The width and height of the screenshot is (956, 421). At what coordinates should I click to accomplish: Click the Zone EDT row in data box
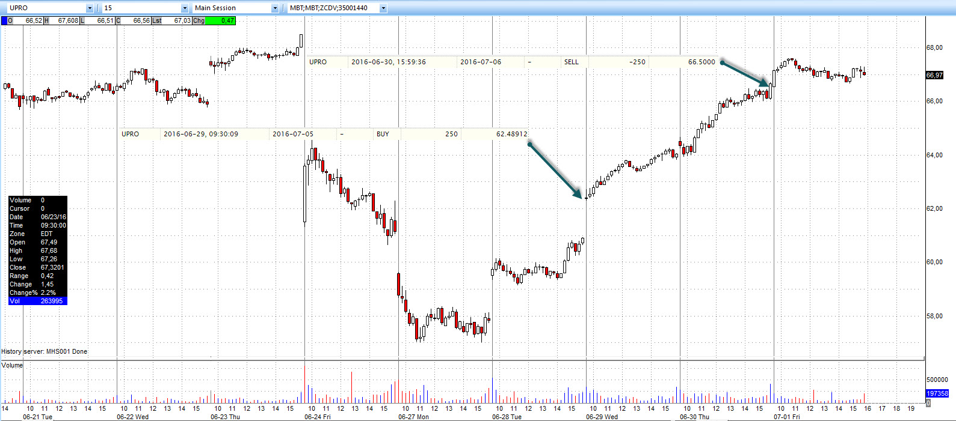pyautogui.click(x=38, y=234)
